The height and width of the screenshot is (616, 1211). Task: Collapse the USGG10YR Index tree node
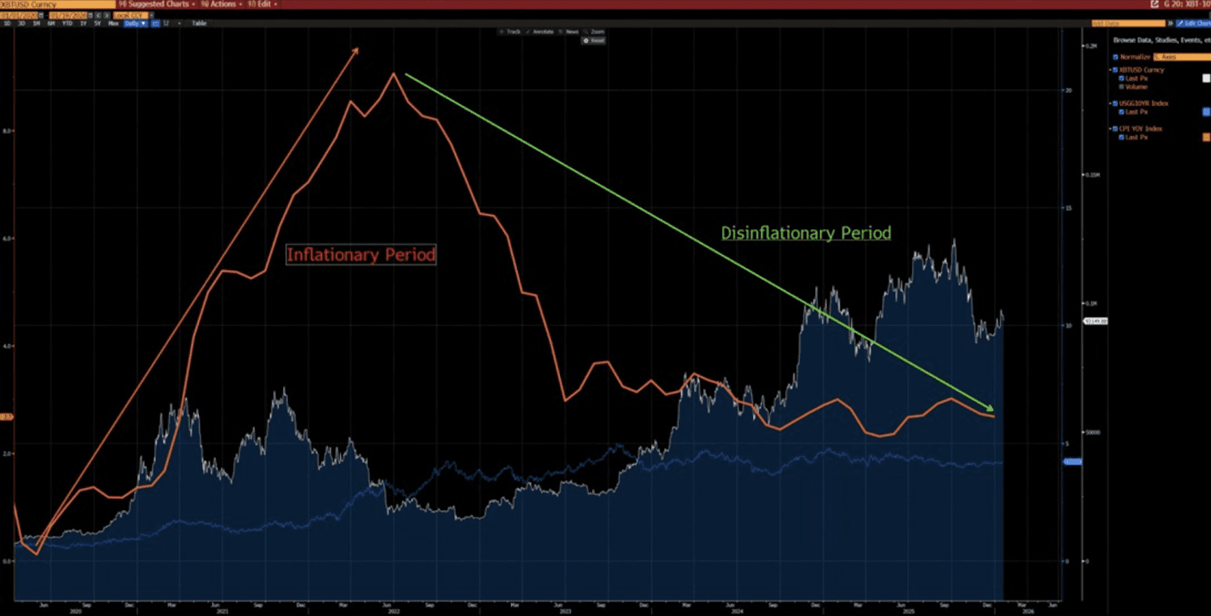coord(1111,104)
